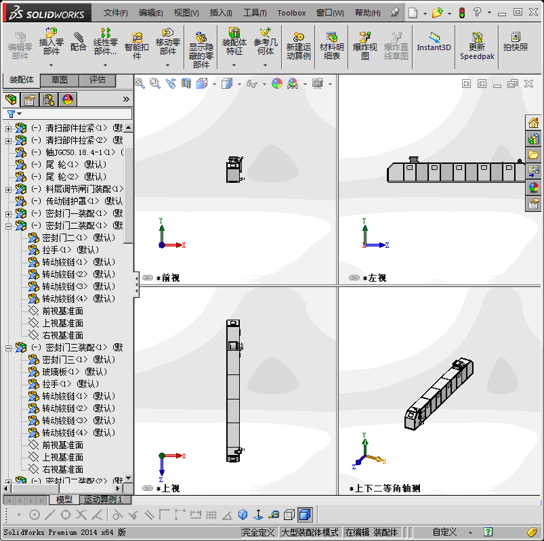The image size is (544, 541).
Task: Click Zoom to Fit magnifier icon
Action: [x=140, y=83]
